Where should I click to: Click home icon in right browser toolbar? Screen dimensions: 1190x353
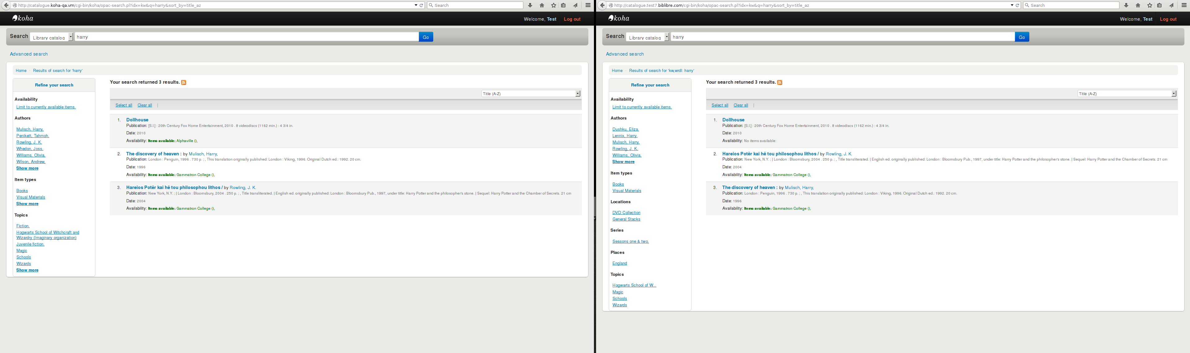coord(1138,6)
